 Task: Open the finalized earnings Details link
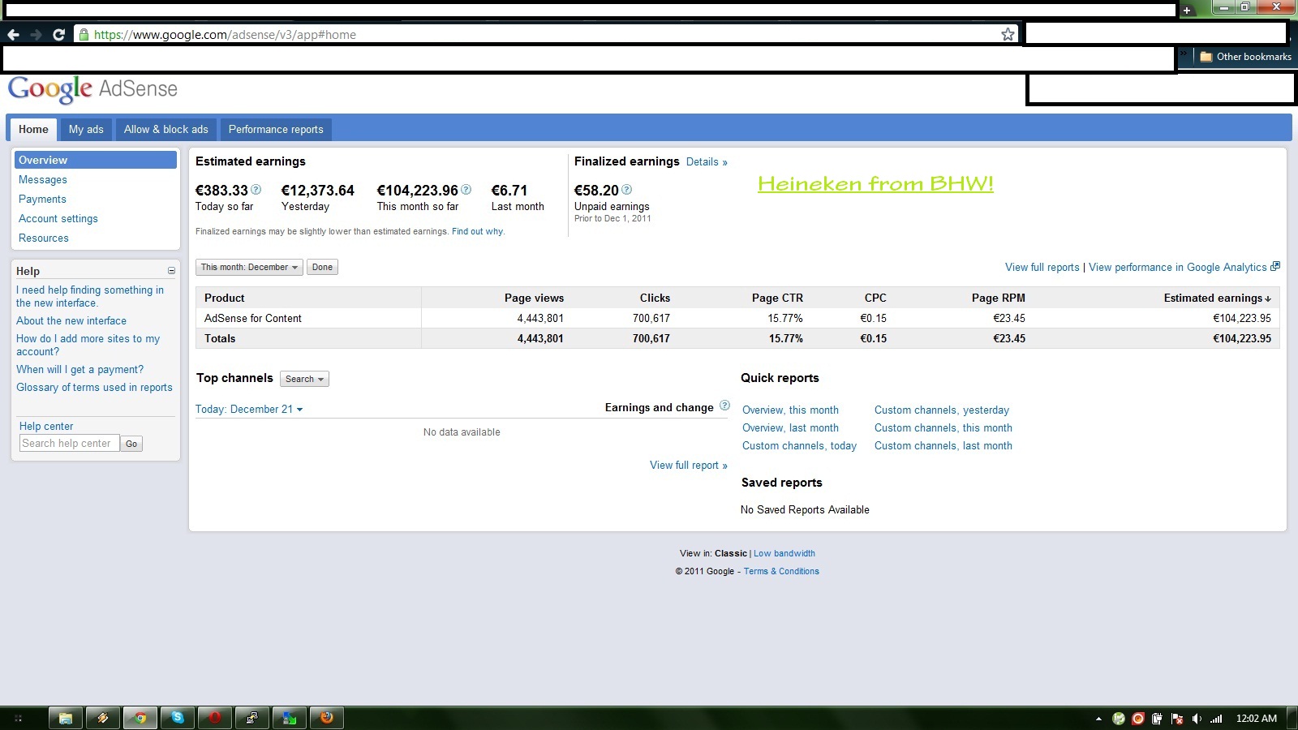[x=707, y=162]
